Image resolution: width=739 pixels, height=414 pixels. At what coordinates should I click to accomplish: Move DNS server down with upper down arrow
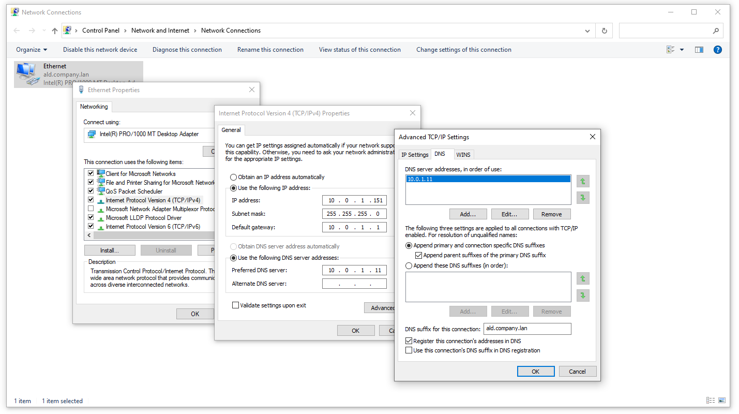click(583, 198)
